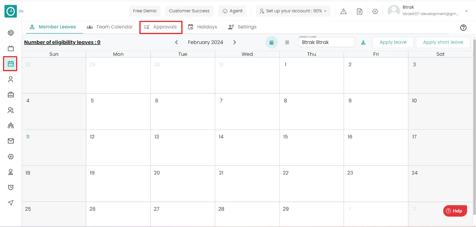
Task: Expand Set up your account dropdown
Action: pos(293,11)
